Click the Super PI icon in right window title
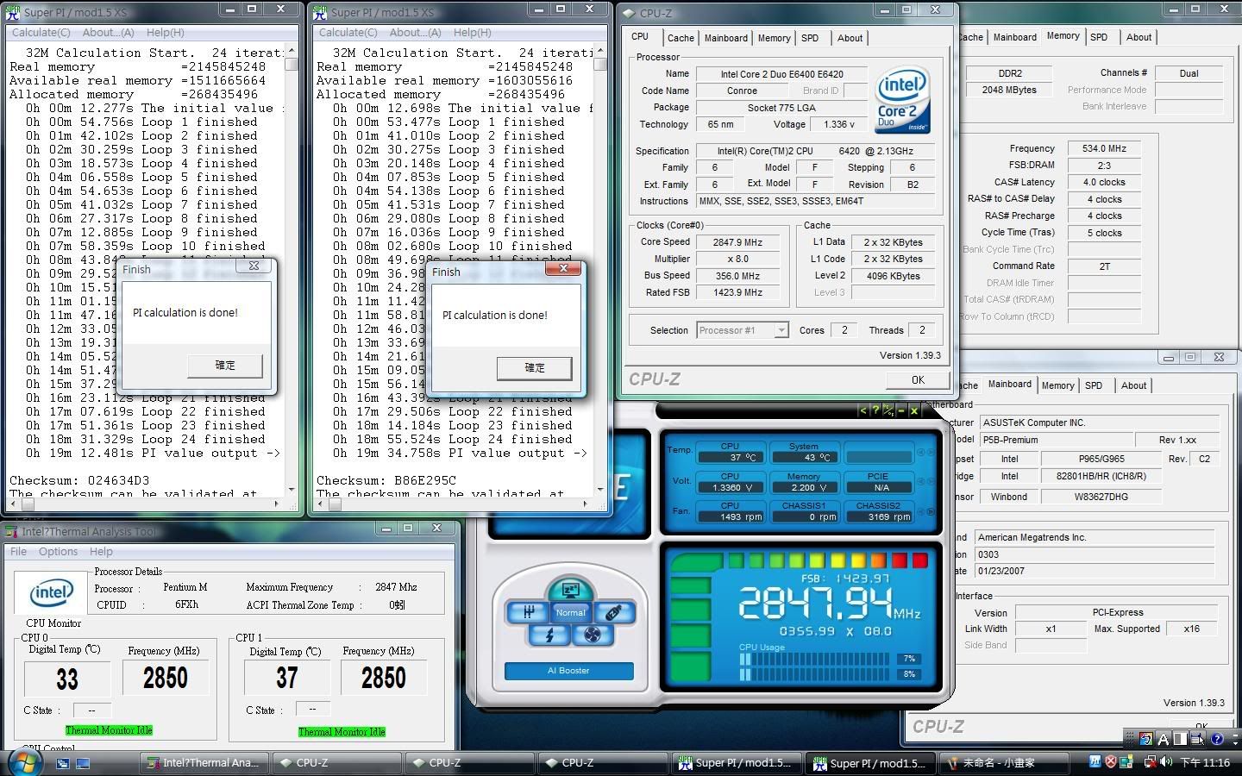The image size is (1242, 776). coord(320,12)
